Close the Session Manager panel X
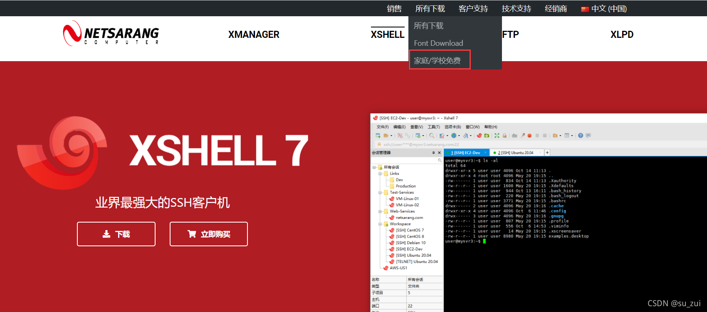707x312 pixels. [439, 153]
